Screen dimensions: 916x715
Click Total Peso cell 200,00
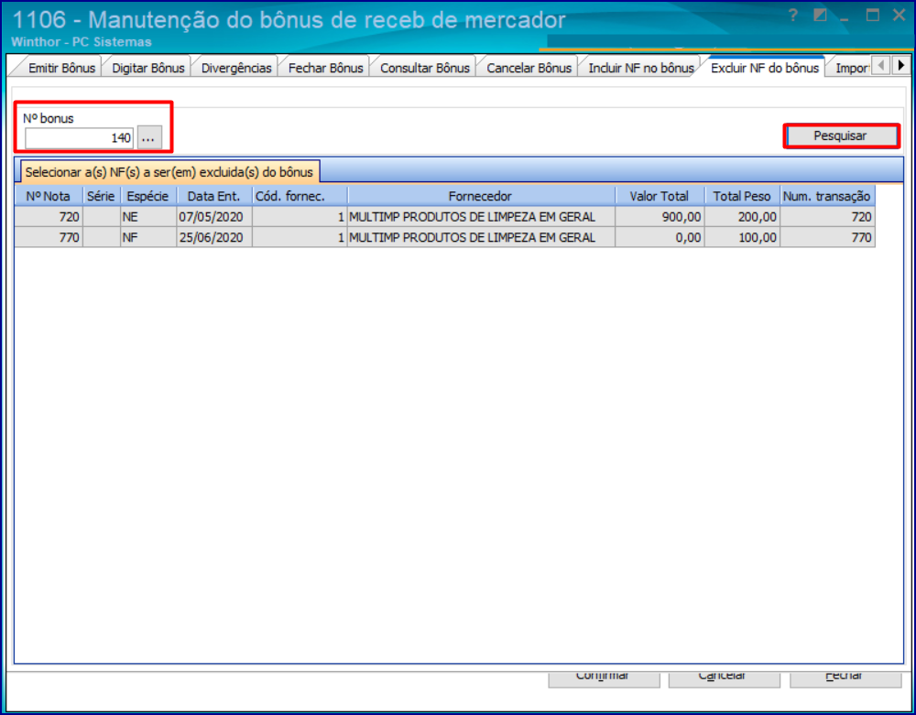742,217
